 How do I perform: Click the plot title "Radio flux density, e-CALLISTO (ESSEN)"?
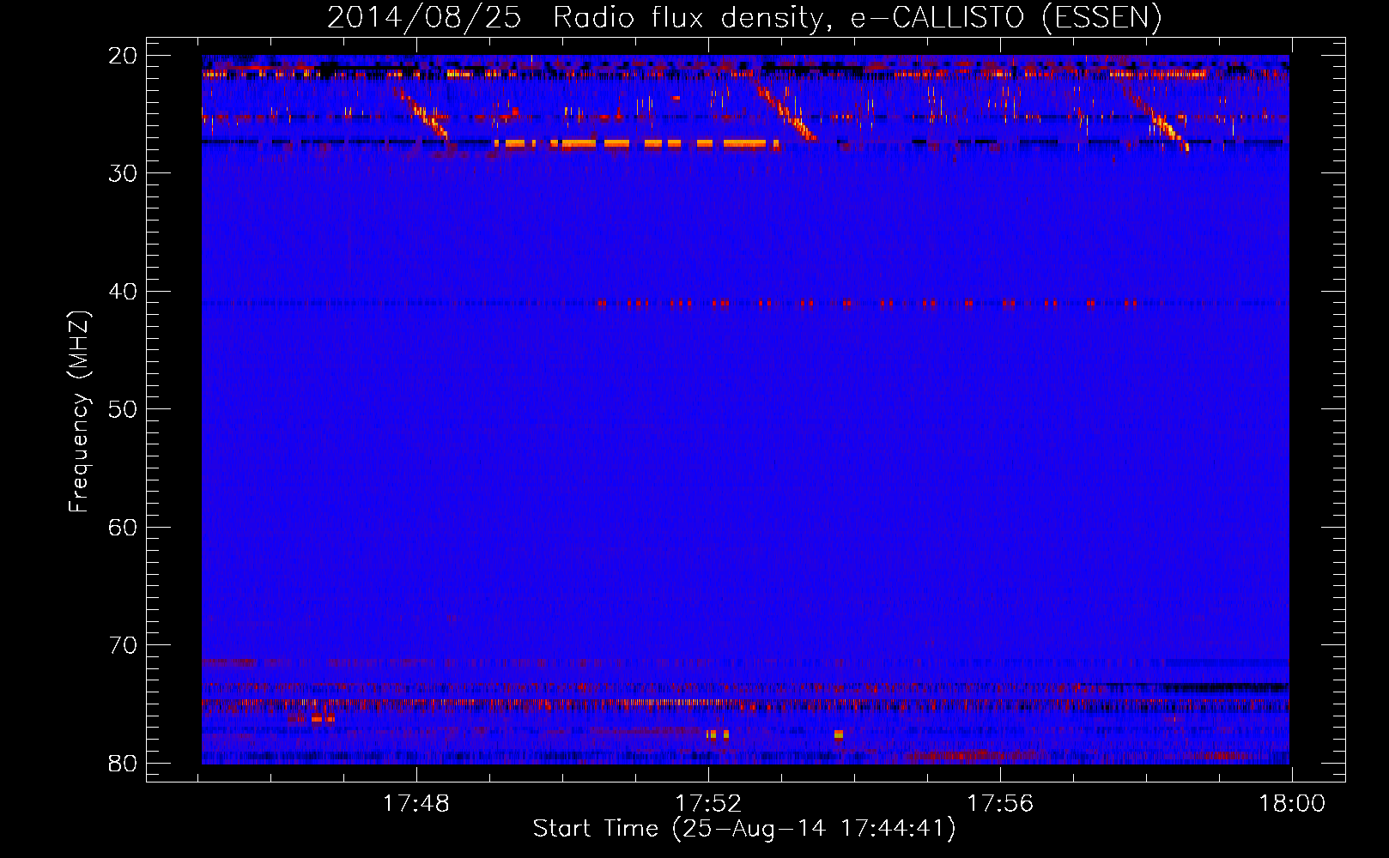coord(857,18)
